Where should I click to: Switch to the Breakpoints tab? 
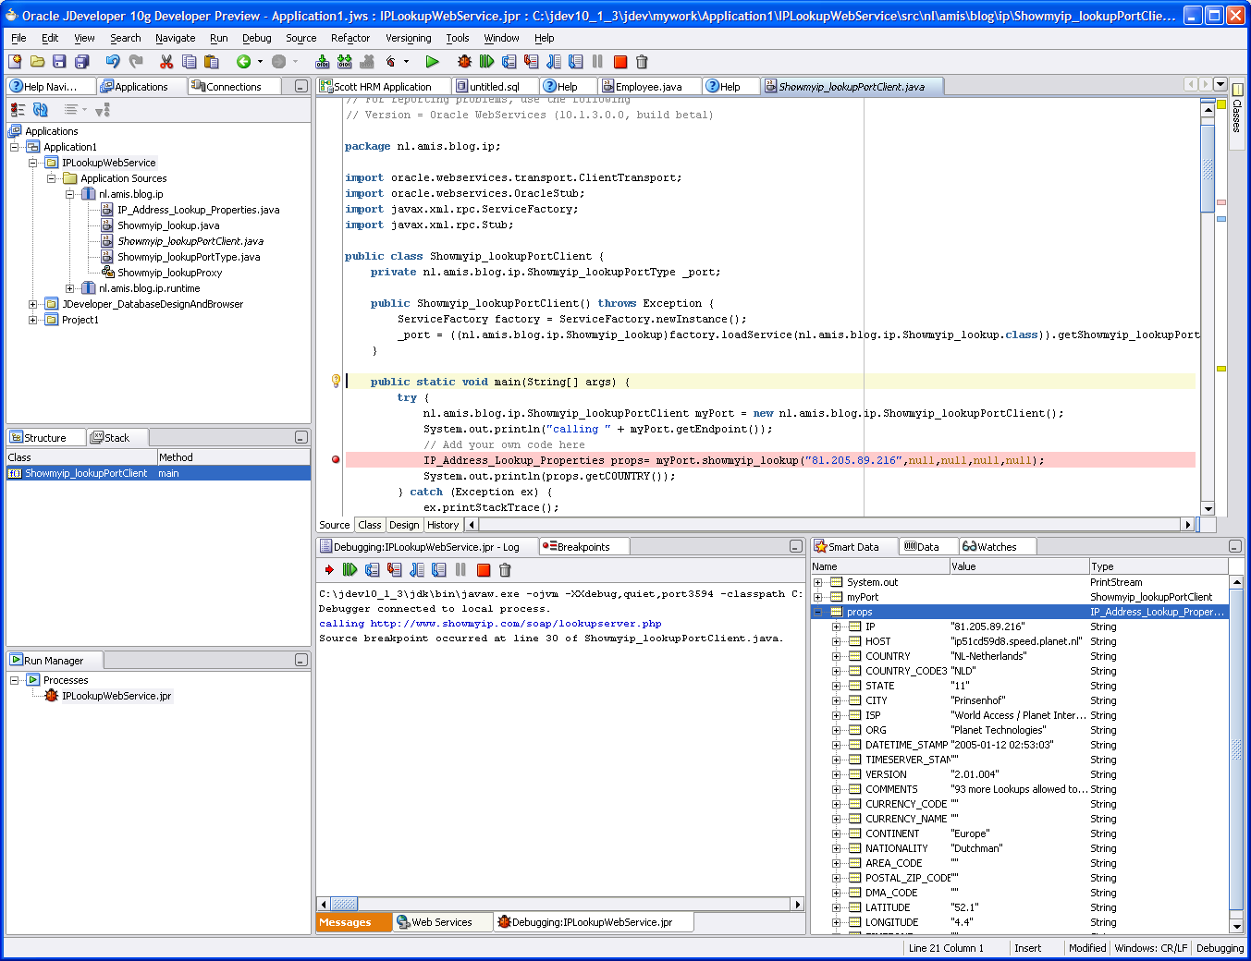[x=583, y=547]
